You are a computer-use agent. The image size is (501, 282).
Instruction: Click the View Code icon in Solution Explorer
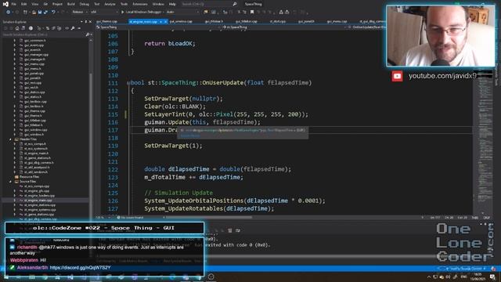coord(67,28)
